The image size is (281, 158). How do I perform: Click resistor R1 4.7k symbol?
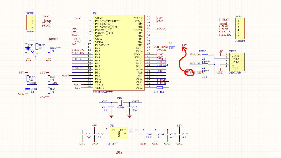pyautogui.click(x=172, y=45)
